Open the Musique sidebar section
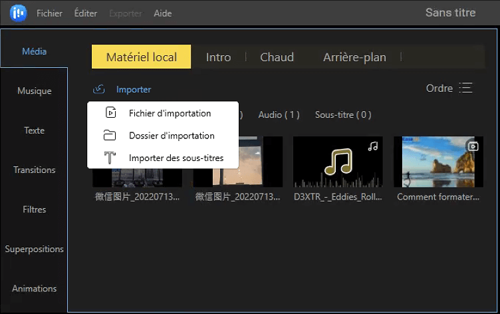500x314 pixels. click(34, 90)
